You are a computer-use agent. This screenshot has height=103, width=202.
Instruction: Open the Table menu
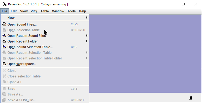coord(45,11)
